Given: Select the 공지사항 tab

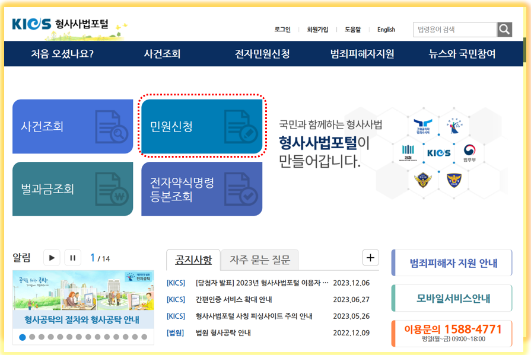Looking at the screenshot, I should tap(193, 260).
